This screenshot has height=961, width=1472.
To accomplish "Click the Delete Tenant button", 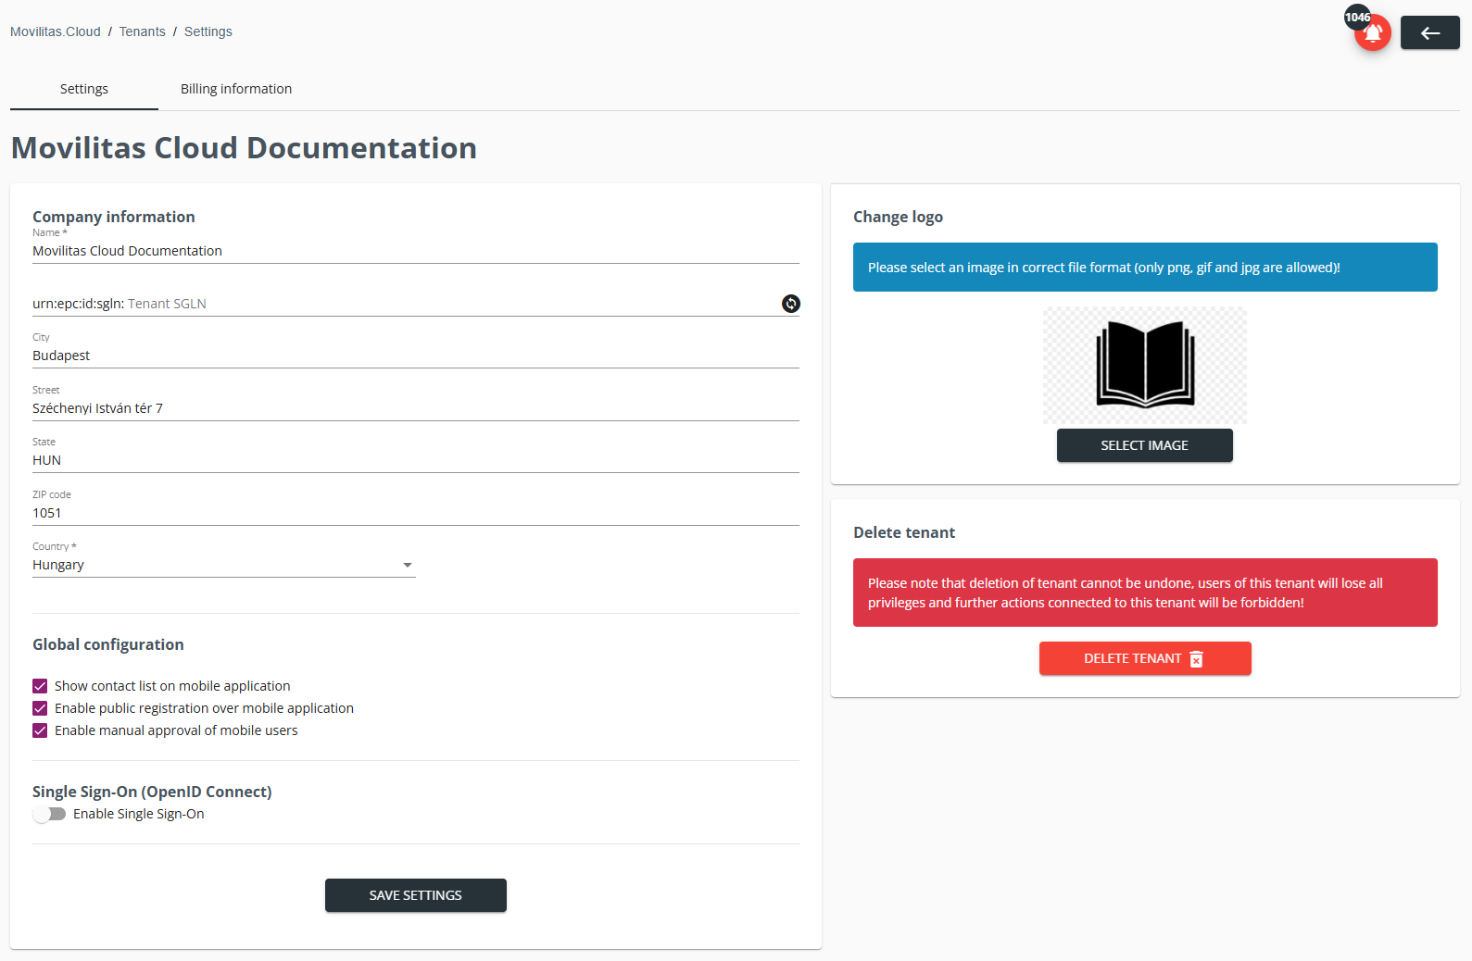I will pyautogui.click(x=1145, y=658).
